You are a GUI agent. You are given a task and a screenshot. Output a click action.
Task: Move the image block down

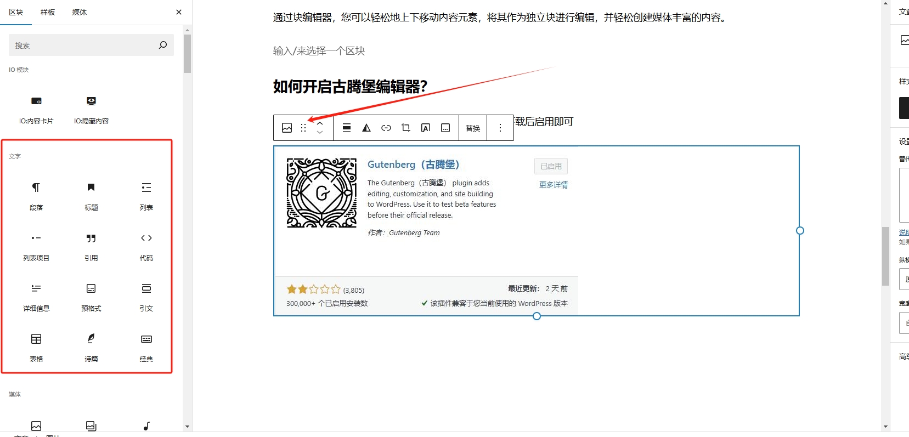320,132
